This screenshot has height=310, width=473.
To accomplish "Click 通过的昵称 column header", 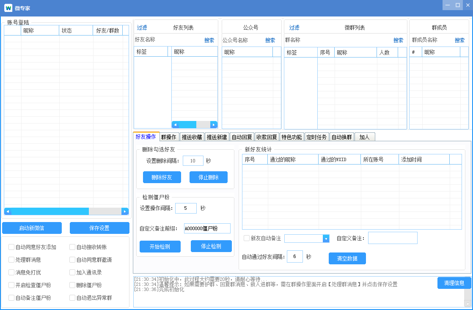I will tap(293, 159).
